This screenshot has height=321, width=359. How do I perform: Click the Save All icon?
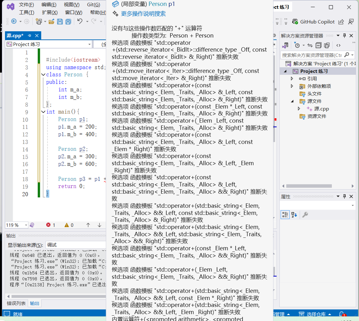click(68, 22)
